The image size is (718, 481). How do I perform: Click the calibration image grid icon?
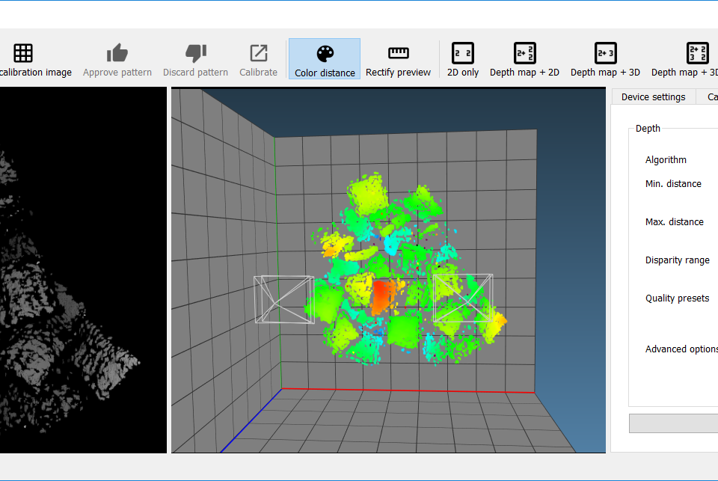pyautogui.click(x=23, y=53)
